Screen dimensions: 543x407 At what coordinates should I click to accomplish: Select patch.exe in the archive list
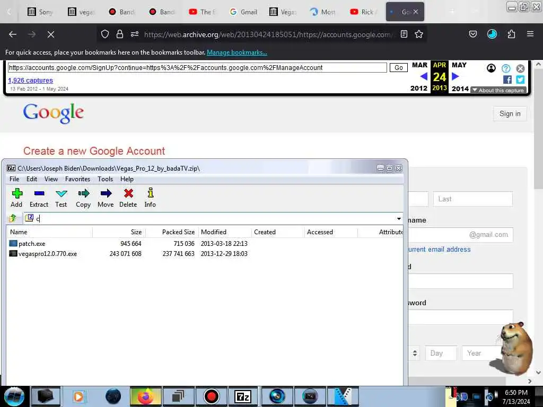coord(31,244)
